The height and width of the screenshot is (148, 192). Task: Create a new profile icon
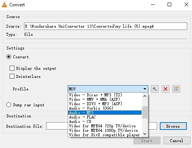click(176, 89)
